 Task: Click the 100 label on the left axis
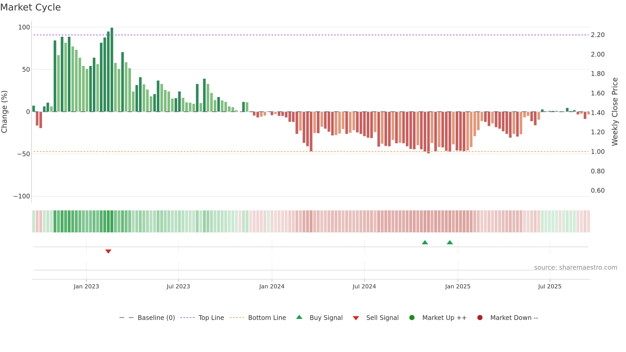pyautogui.click(x=24, y=27)
